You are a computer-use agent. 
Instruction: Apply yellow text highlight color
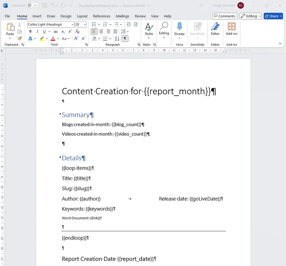(42, 39)
